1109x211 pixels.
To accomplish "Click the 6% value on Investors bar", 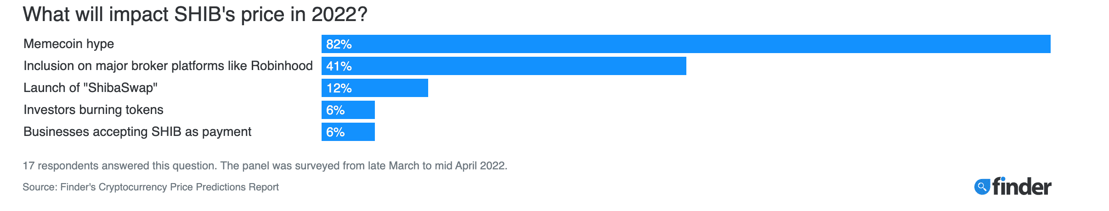I will tap(335, 110).
